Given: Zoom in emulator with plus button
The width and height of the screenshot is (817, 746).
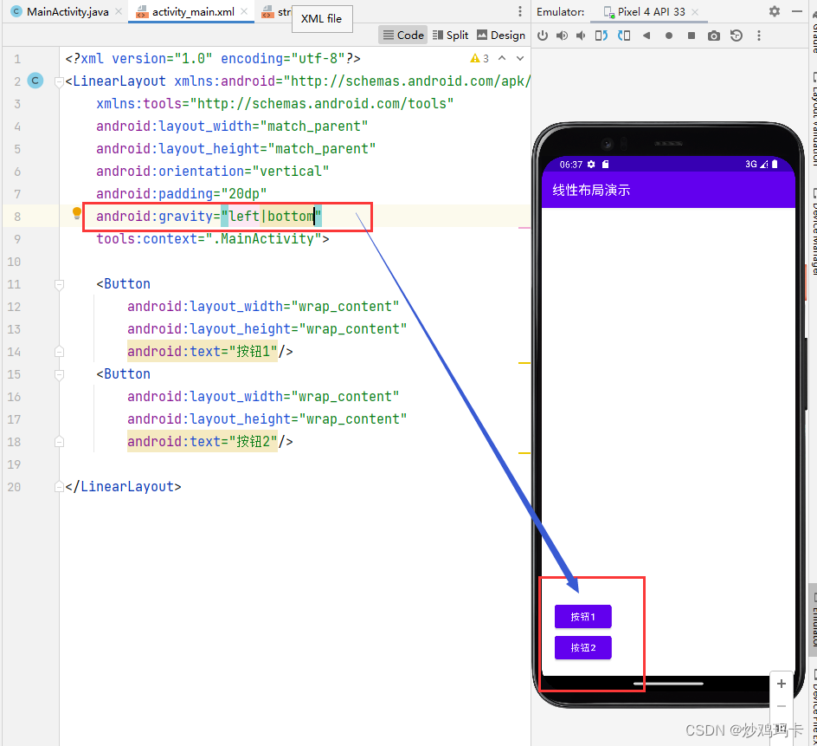Looking at the screenshot, I should point(781,684).
